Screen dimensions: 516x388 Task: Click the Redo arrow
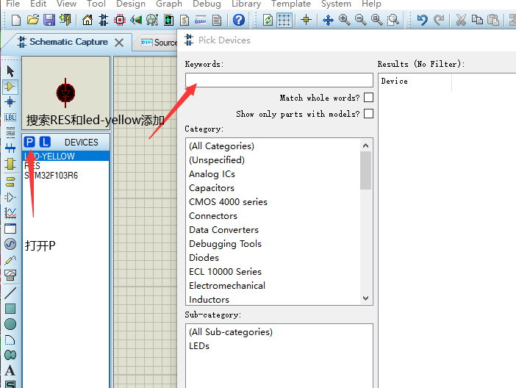coord(439,20)
